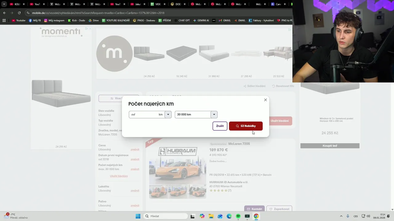Viewport: 394px width, 221px height.
Task: Open the tab search chevron dropdown
Action: pyautogui.click(x=4, y=4)
